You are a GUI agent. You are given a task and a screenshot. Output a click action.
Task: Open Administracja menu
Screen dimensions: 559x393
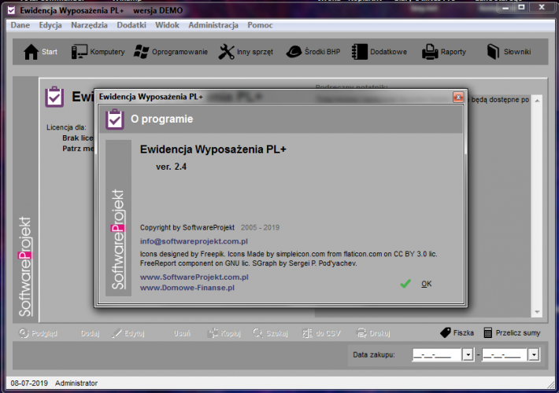pyautogui.click(x=213, y=25)
